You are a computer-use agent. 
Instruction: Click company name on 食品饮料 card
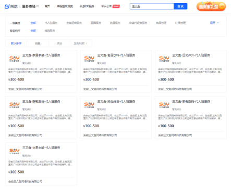(100, 89)
